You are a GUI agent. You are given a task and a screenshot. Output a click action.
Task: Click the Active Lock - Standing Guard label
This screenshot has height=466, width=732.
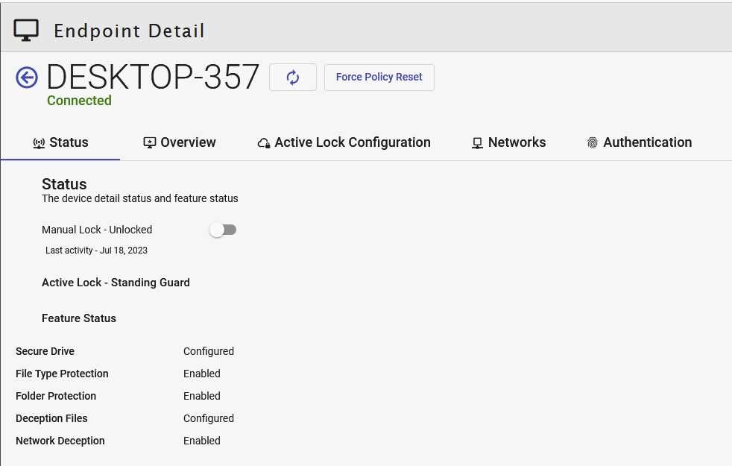click(116, 283)
